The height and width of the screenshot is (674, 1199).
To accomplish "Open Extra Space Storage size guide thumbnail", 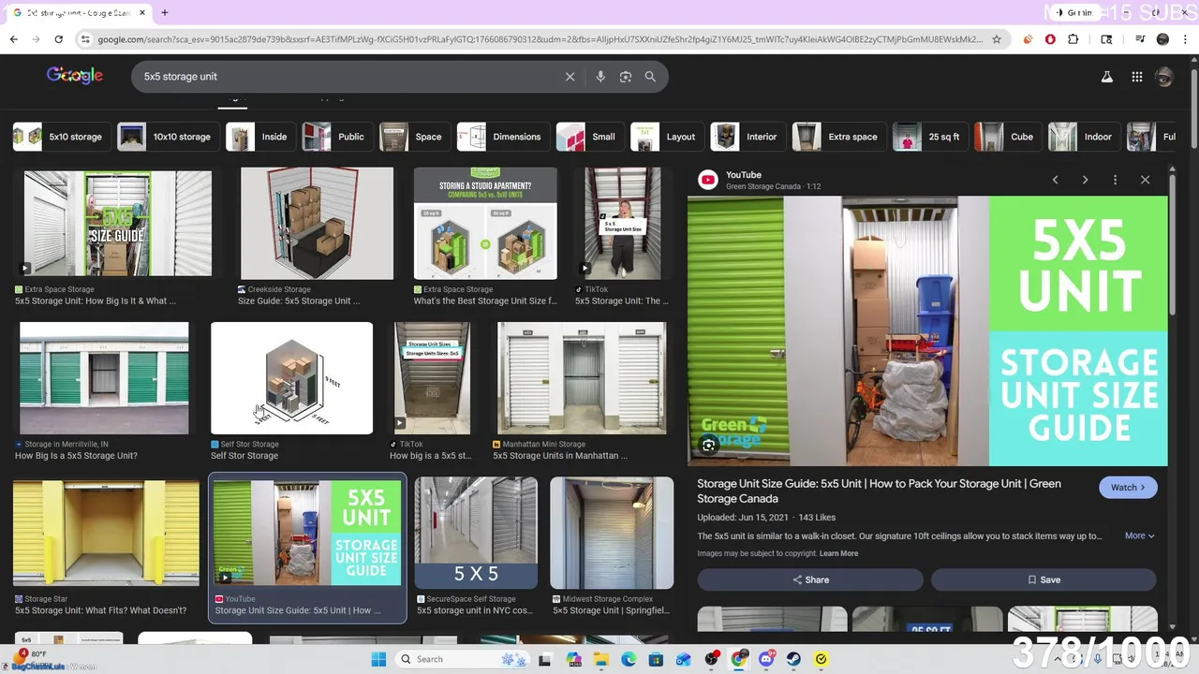I will [x=118, y=225].
